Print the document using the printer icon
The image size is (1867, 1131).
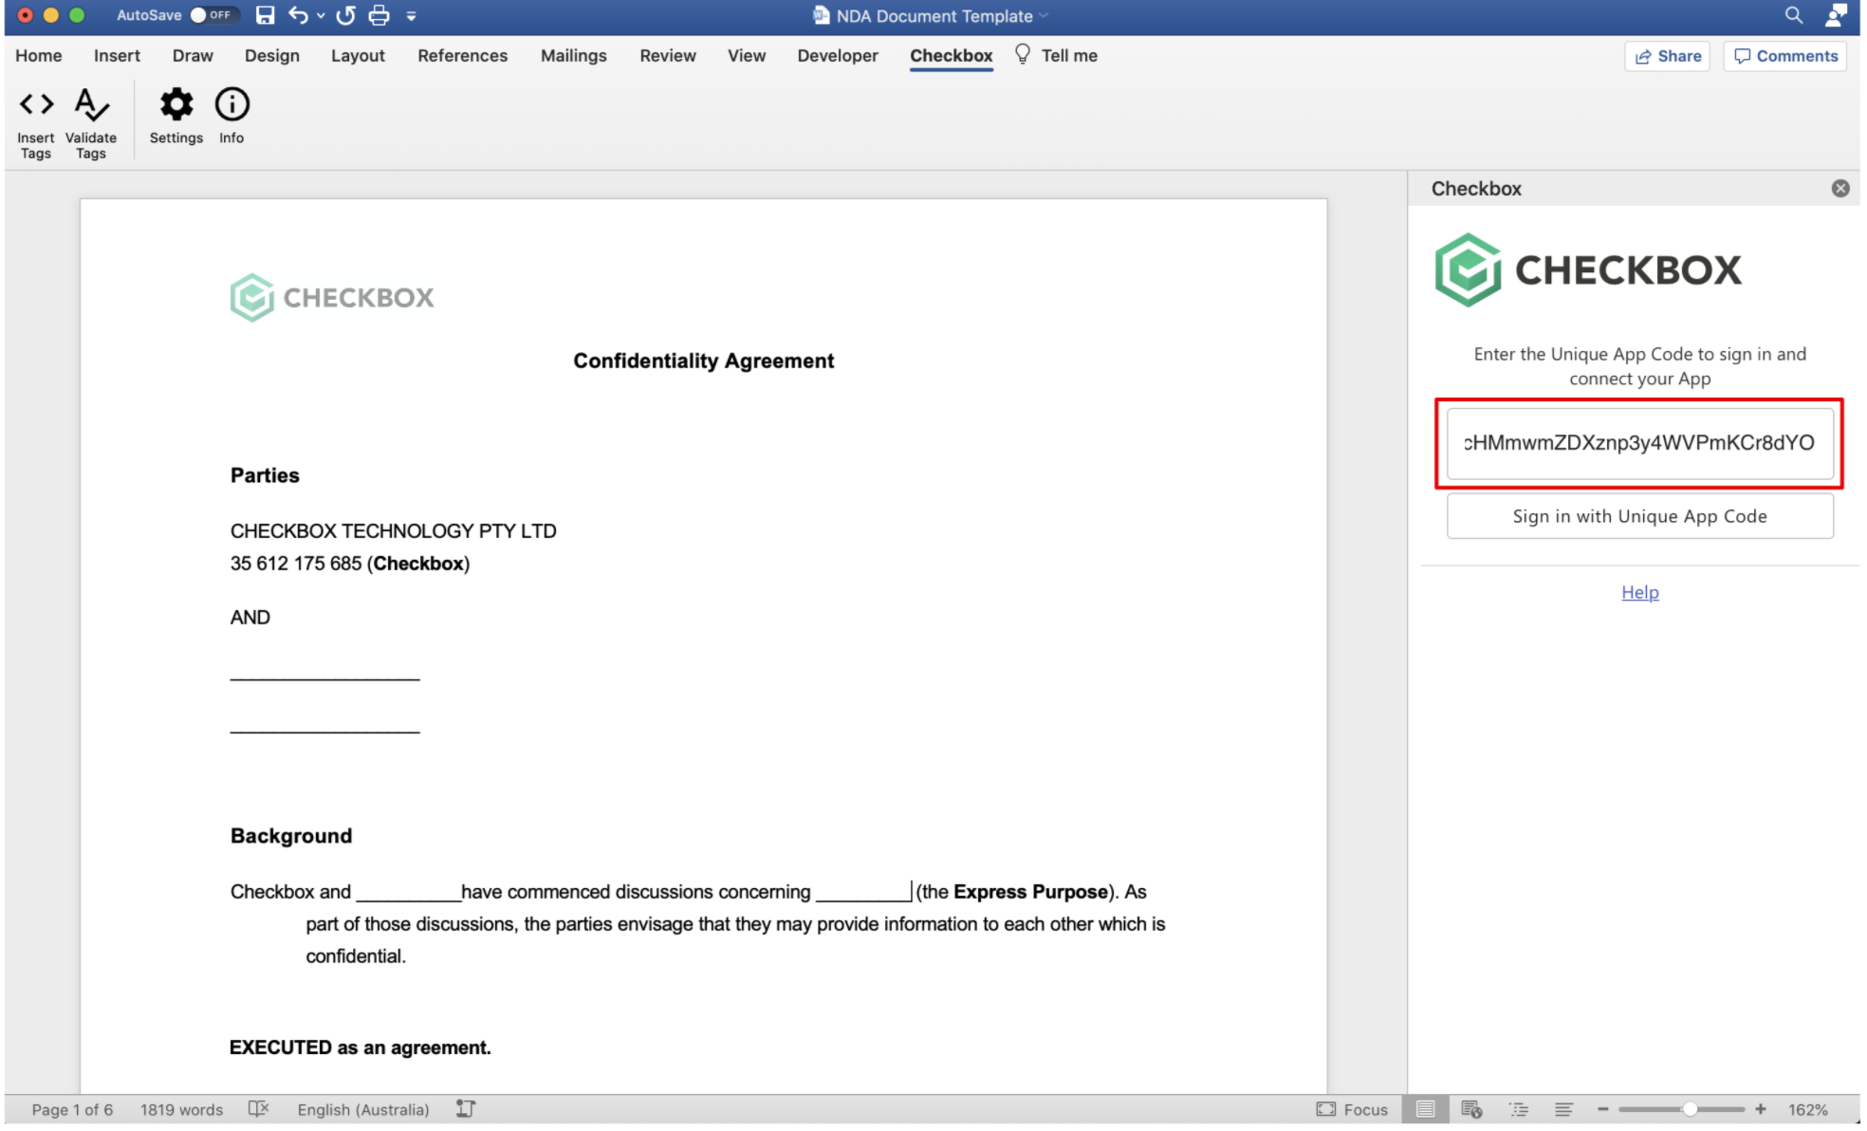[x=379, y=15]
